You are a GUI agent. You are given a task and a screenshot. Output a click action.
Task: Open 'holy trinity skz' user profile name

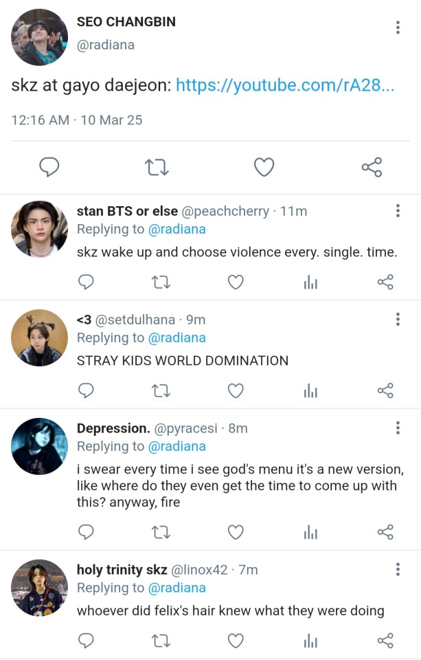tap(121, 570)
